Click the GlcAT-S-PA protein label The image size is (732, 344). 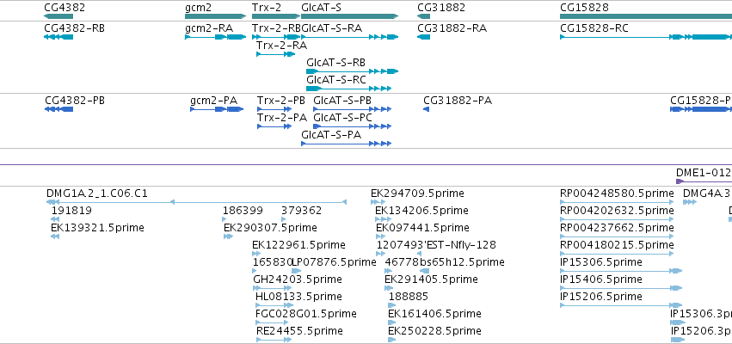click(331, 135)
